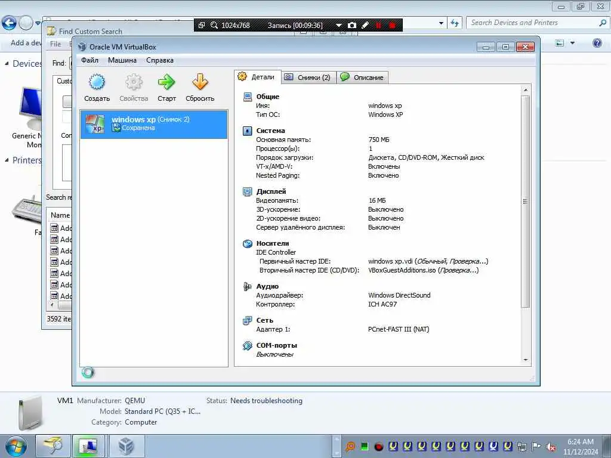611x458 pixels.
Task: Click the magnifier zoom icon in recording bar
Action: point(214,25)
